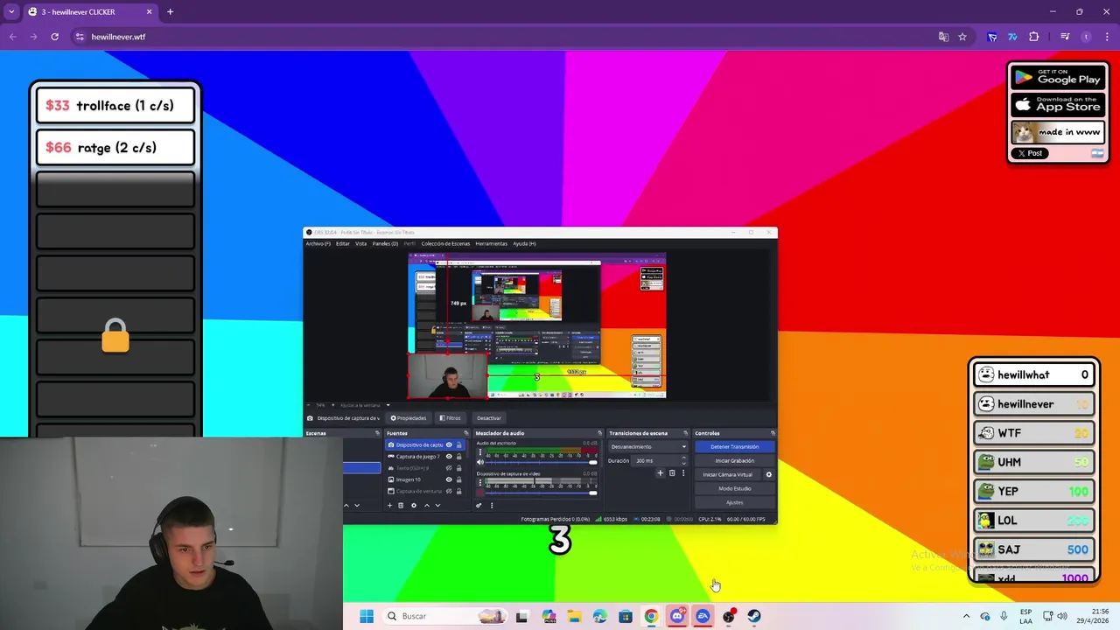Click Detener Transmisión in OBS controls

click(735, 447)
